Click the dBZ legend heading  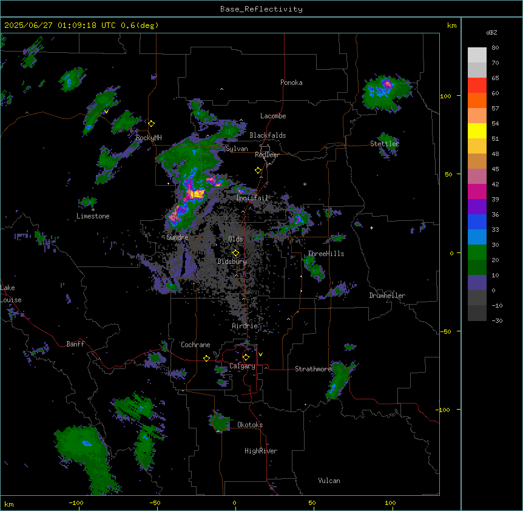point(491,32)
